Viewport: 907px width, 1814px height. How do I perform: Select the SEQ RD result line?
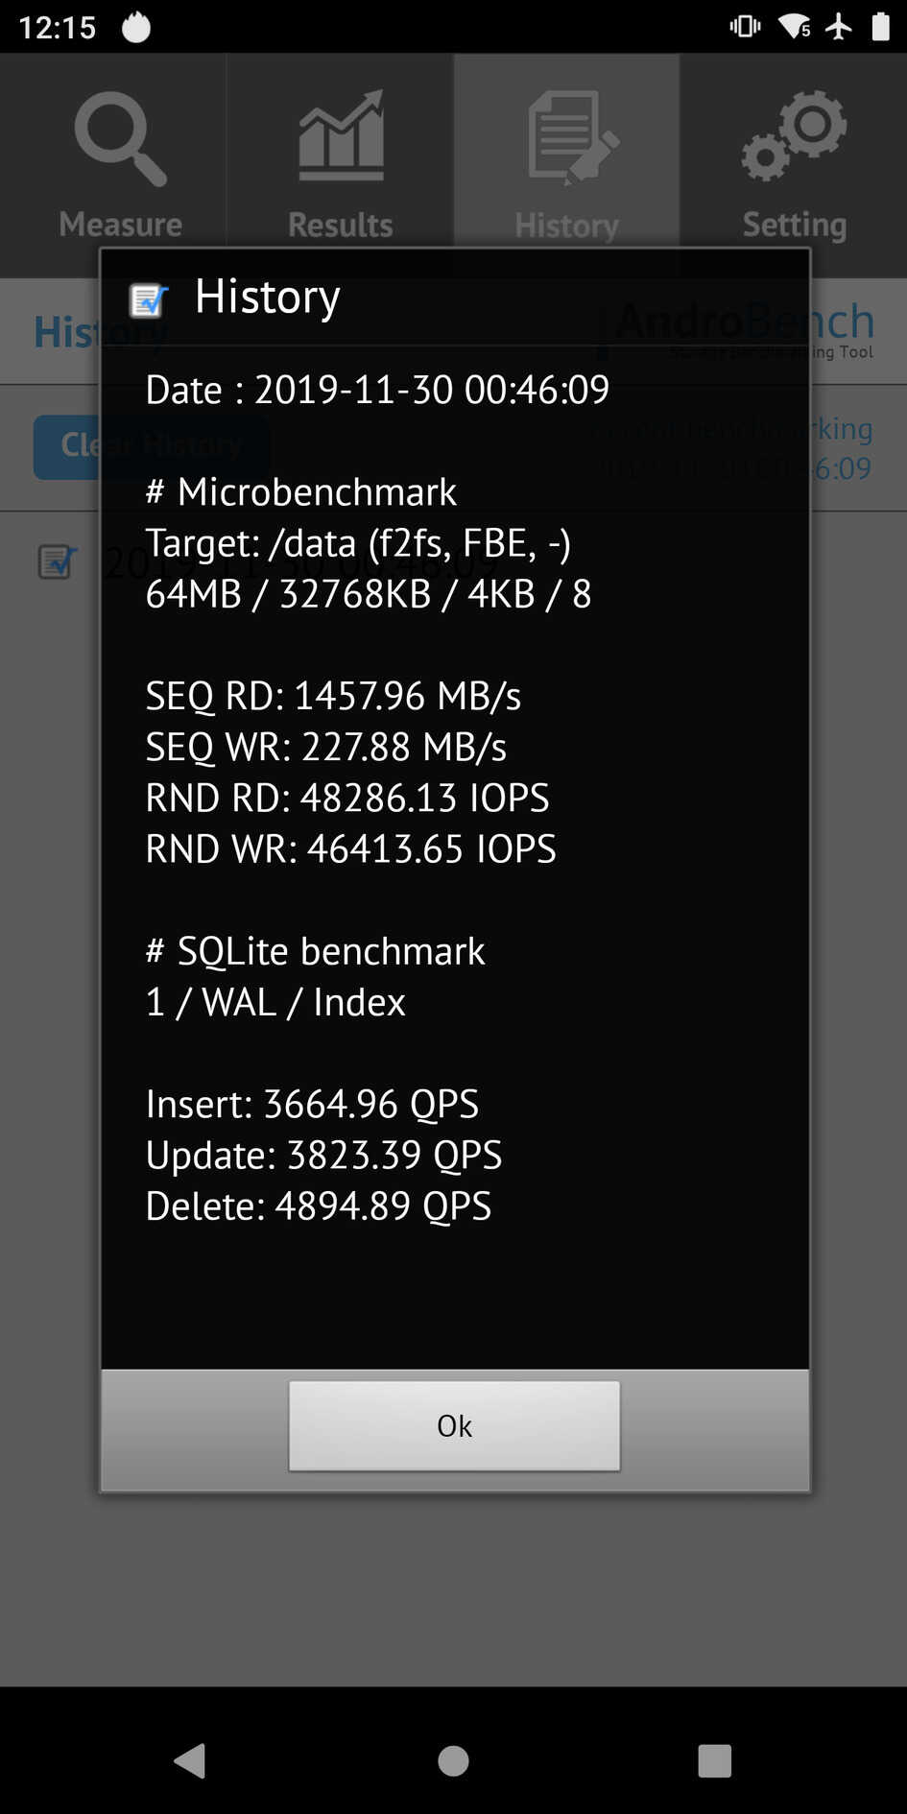pos(333,696)
